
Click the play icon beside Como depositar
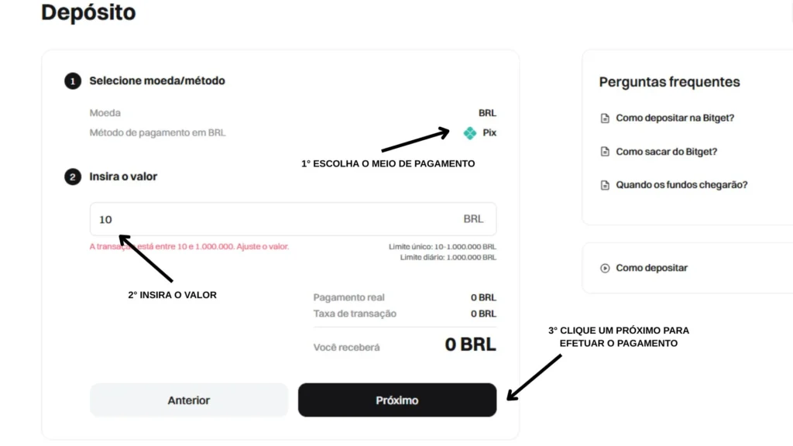point(605,268)
